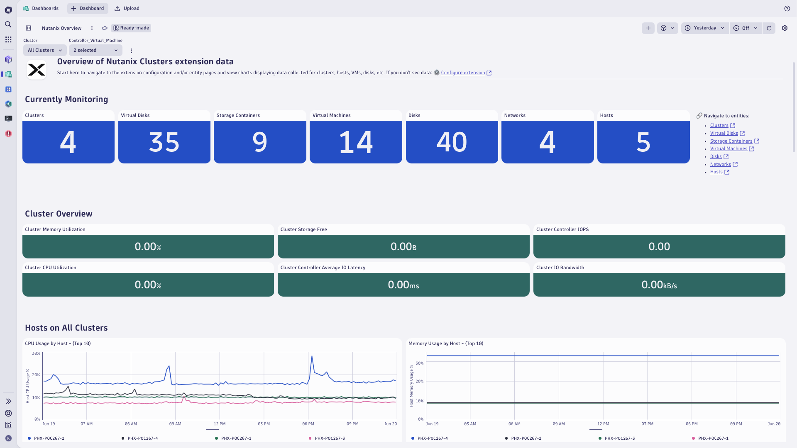Open the blue workflow app in sidebar
This screenshot has width=797, height=448.
[8, 89]
